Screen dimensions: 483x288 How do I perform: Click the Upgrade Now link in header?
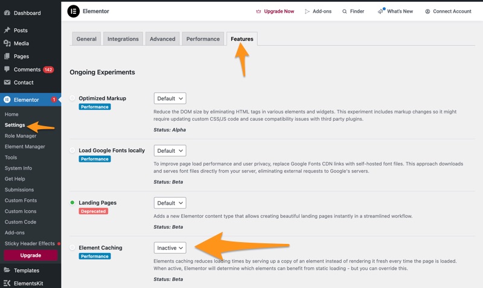(x=279, y=11)
